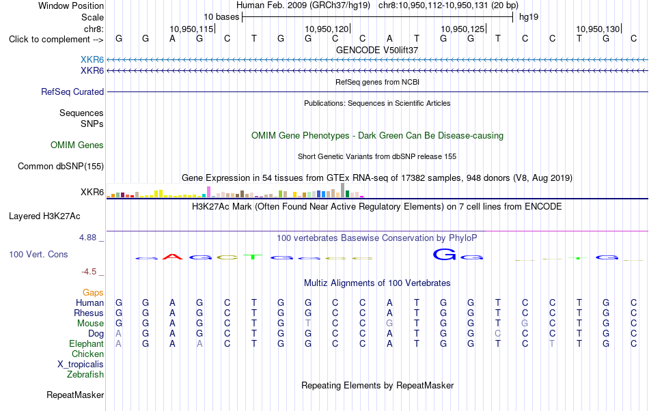Select the Elephant species label

tap(87, 343)
